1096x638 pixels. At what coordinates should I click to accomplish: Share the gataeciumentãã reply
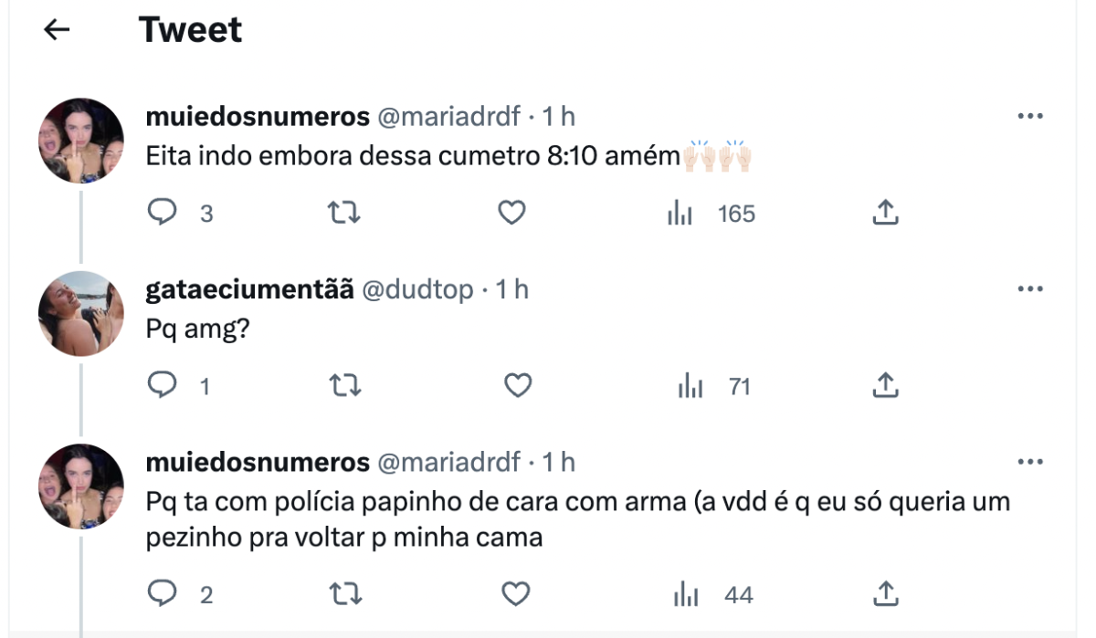point(885,387)
